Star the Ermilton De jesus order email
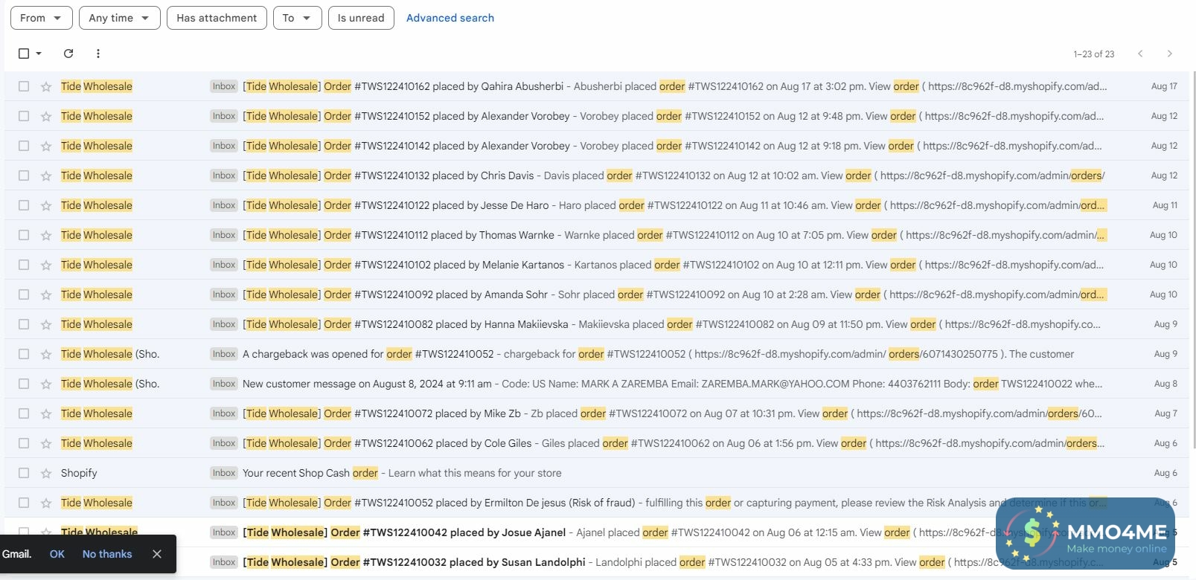 click(x=46, y=503)
